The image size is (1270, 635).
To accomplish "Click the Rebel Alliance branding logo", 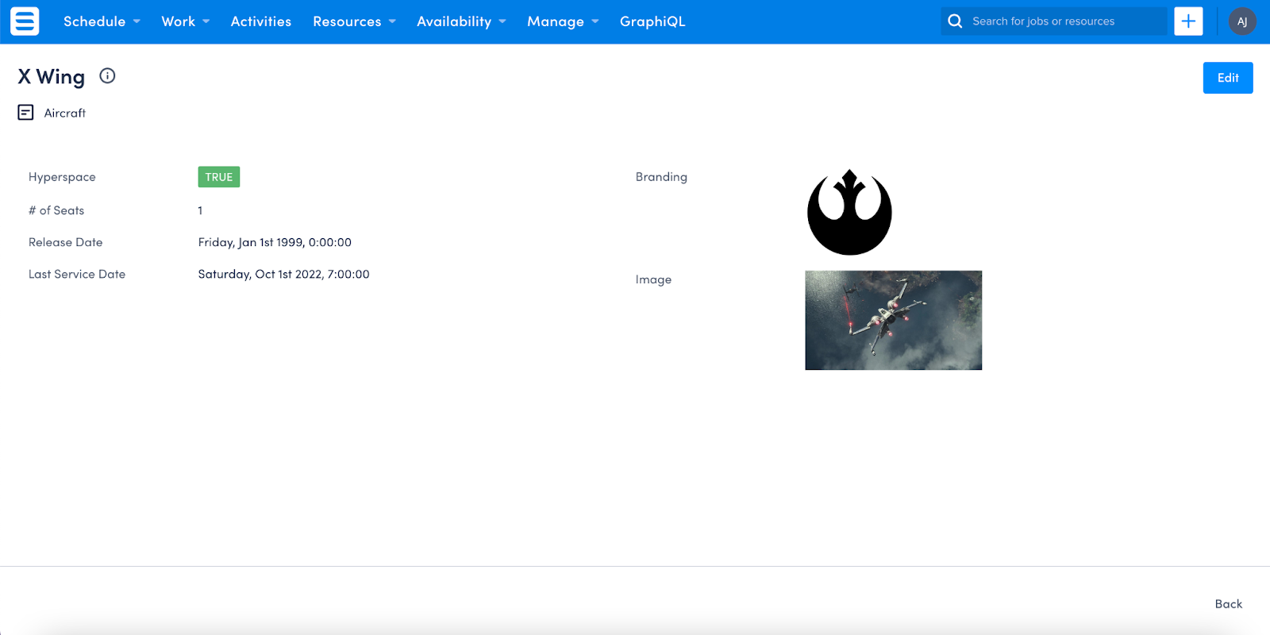I will pos(849,212).
